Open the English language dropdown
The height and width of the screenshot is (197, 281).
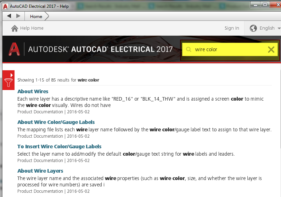269,28
